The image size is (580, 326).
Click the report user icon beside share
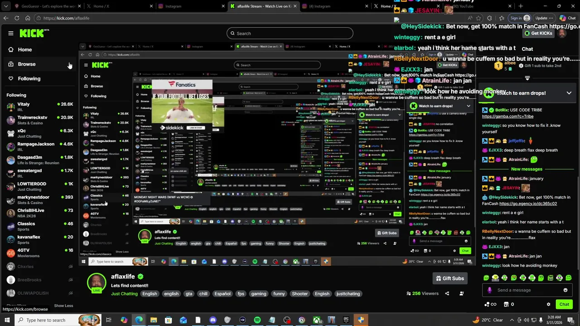pos(461,293)
